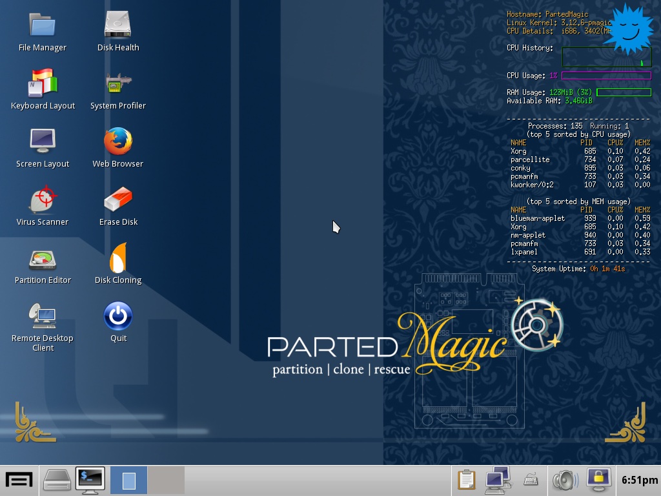Click the "kworker/0:2" process row

coord(580,185)
